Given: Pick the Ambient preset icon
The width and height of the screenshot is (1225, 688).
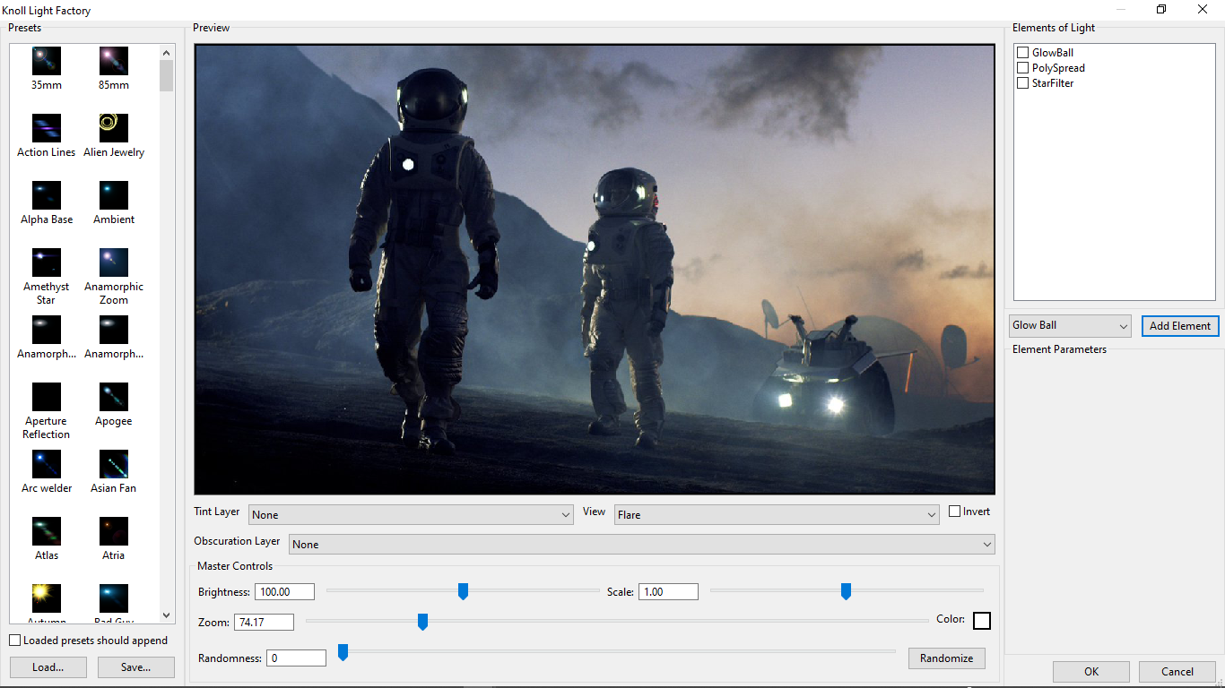Looking at the screenshot, I should (x=114, y=195).
